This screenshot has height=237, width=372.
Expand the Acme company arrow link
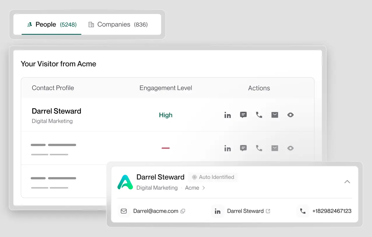[203, 188]
